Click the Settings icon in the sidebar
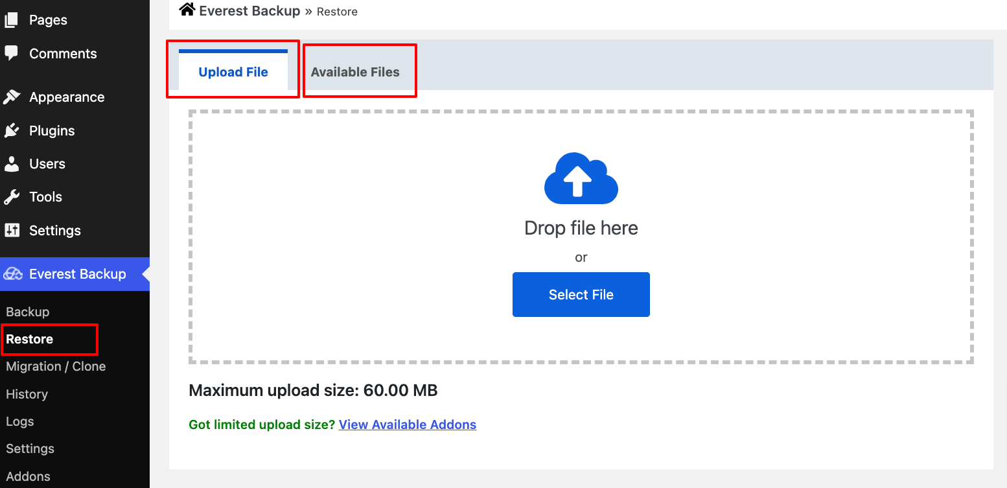Viewport: 1007px width, 488px height. pyautogui.click(x=11, y=230)
